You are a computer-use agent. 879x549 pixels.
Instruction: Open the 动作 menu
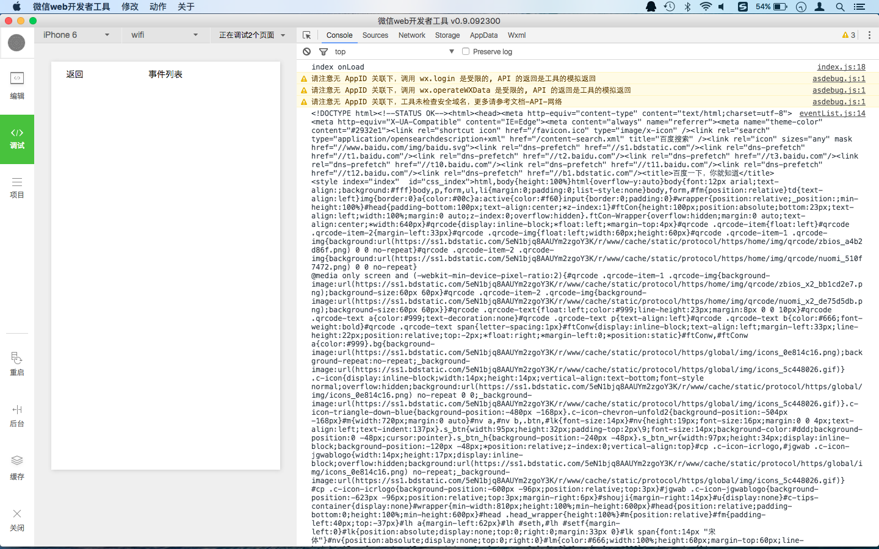pos(158,7)
